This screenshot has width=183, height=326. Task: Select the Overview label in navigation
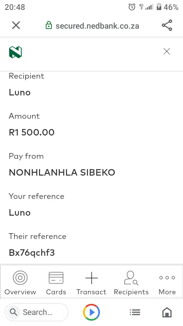[x=20, y=292]
